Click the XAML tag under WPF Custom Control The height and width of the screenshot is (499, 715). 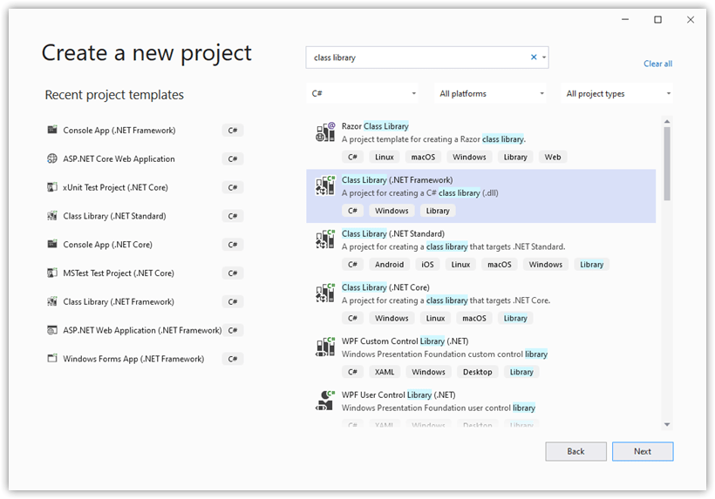point(385,372)
